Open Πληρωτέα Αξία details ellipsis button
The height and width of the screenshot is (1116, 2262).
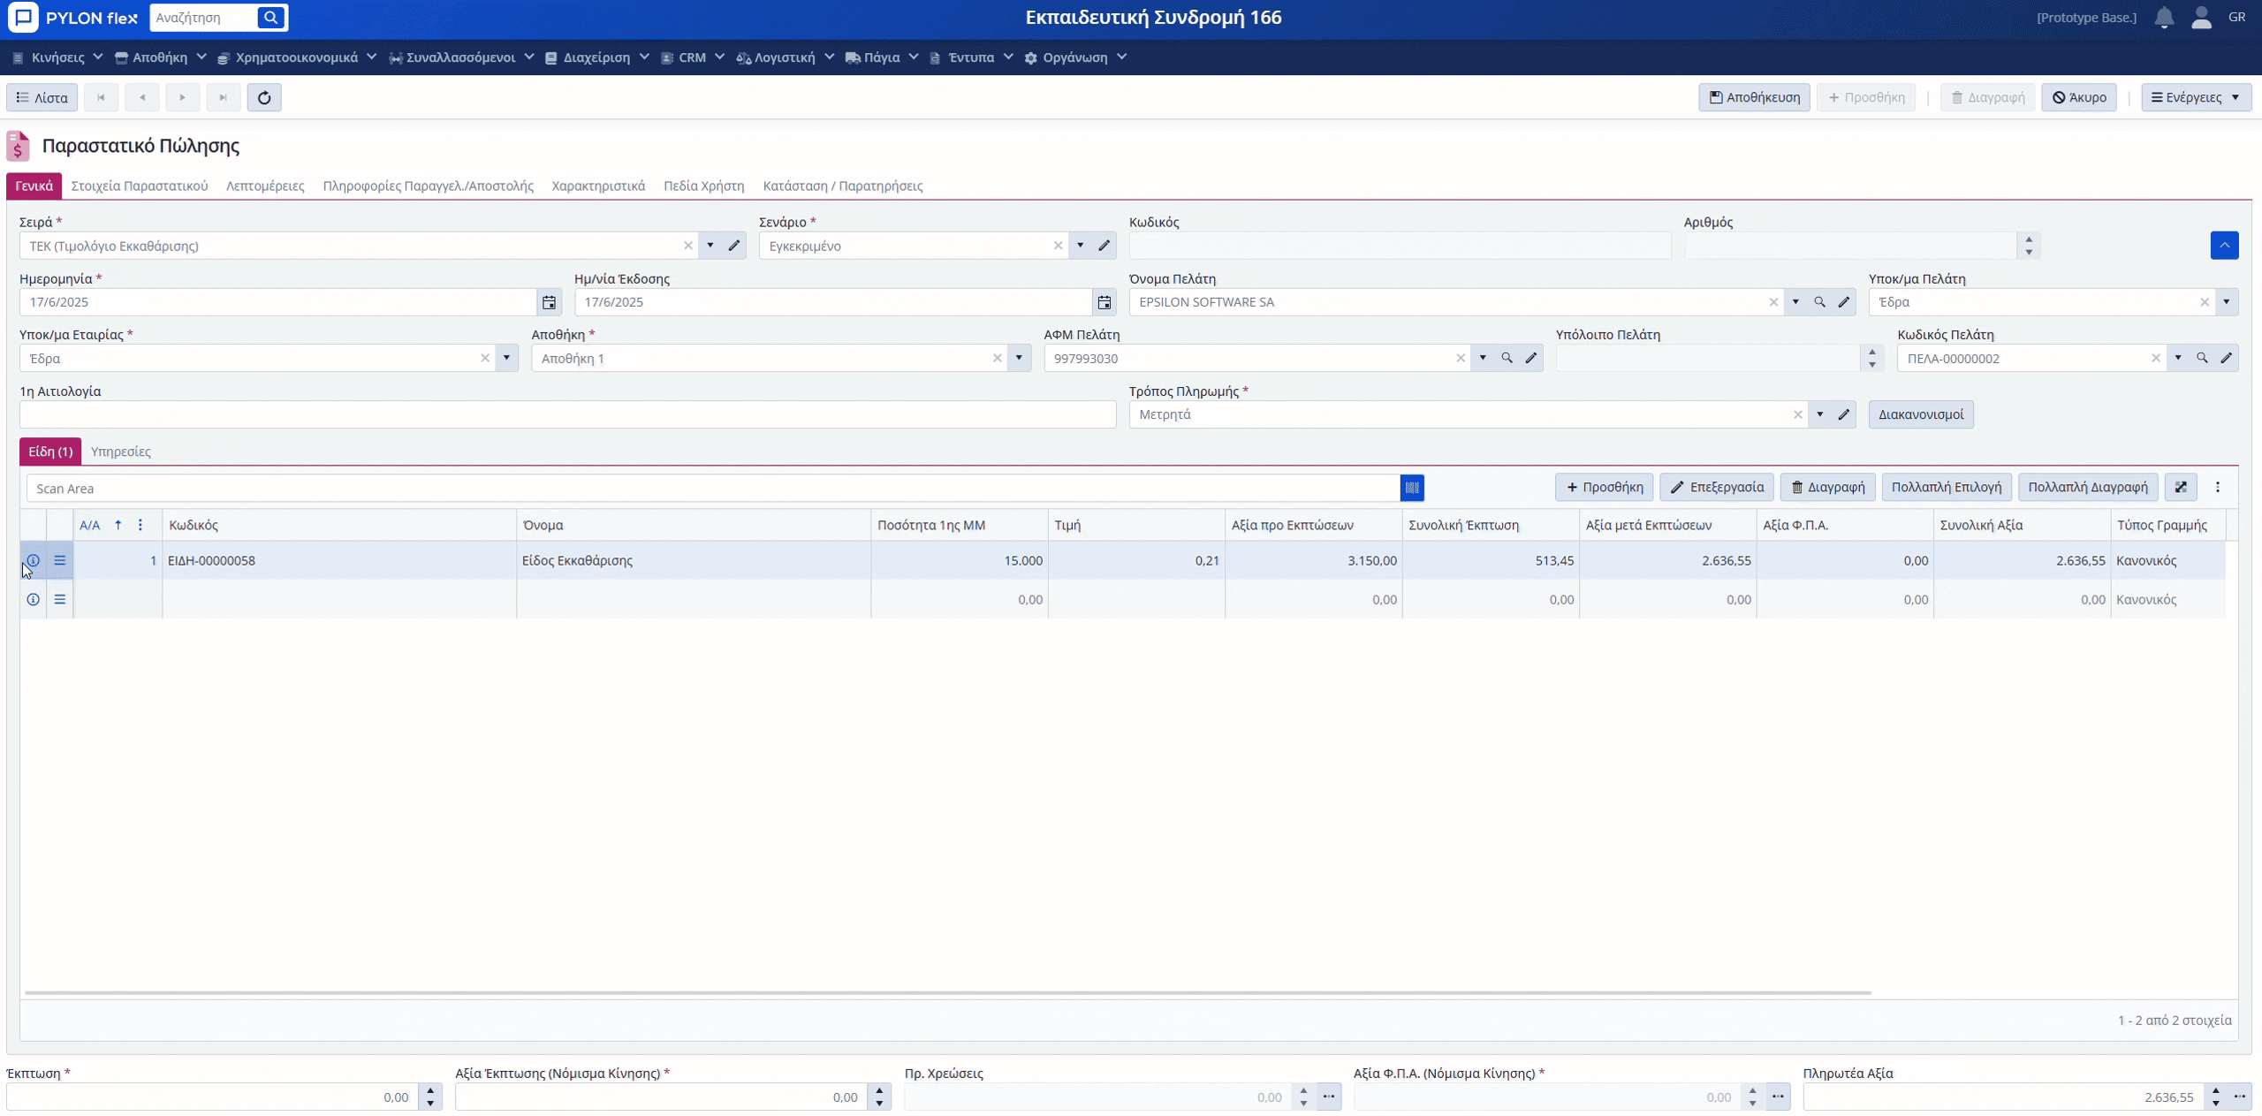point(2240,1097)
